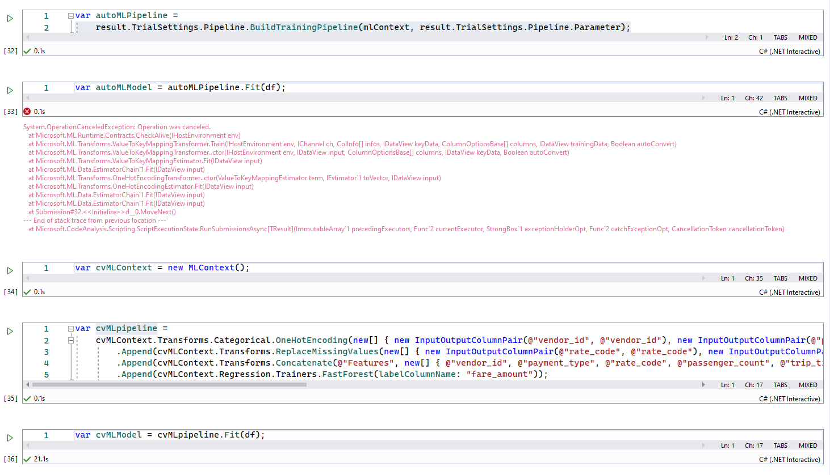This screenshot has height=475, width=830.
Task: Click the success checkmark of cell 32
Action: coord(27,51)
